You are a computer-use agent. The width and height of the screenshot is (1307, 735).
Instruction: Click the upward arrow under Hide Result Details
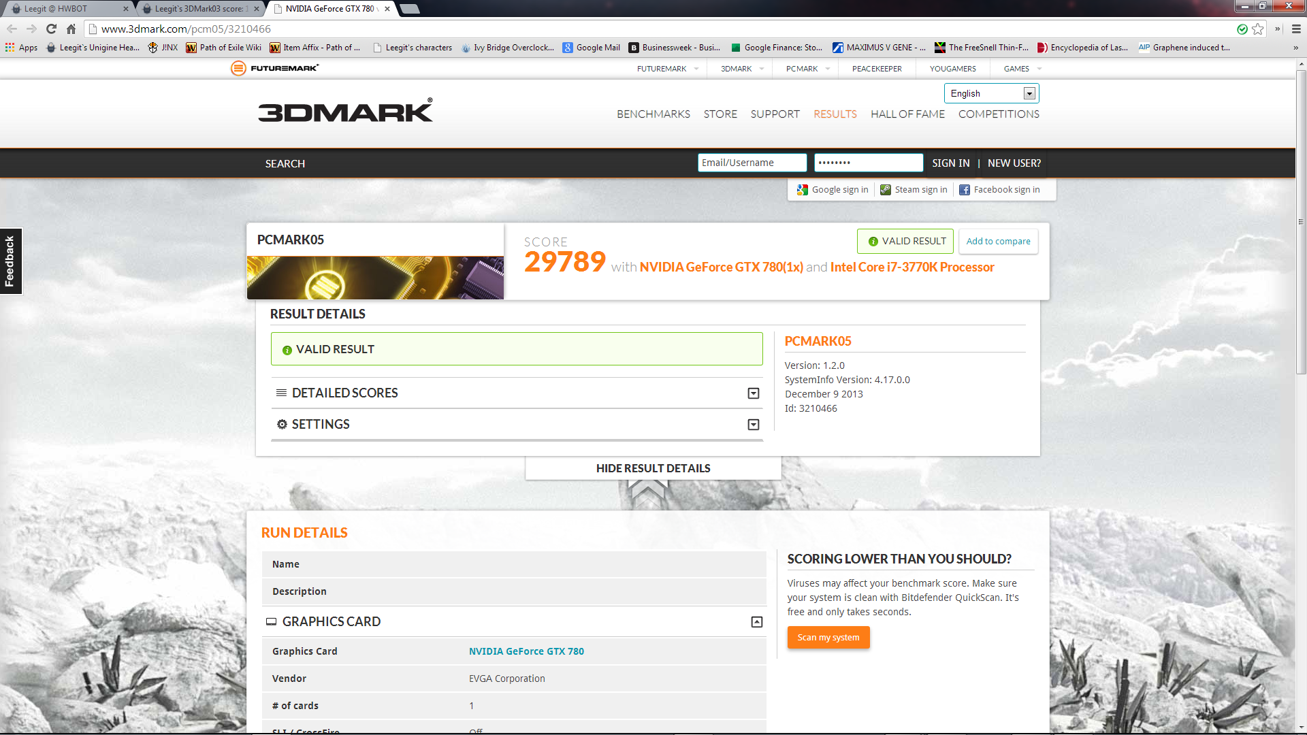pyautogui.click(x=648, y=493)
